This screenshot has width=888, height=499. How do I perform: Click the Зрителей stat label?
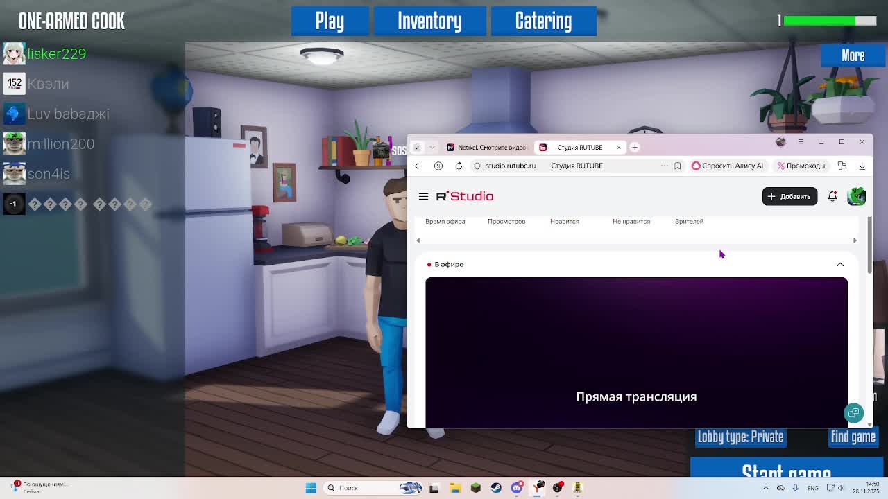coord(689,222)
